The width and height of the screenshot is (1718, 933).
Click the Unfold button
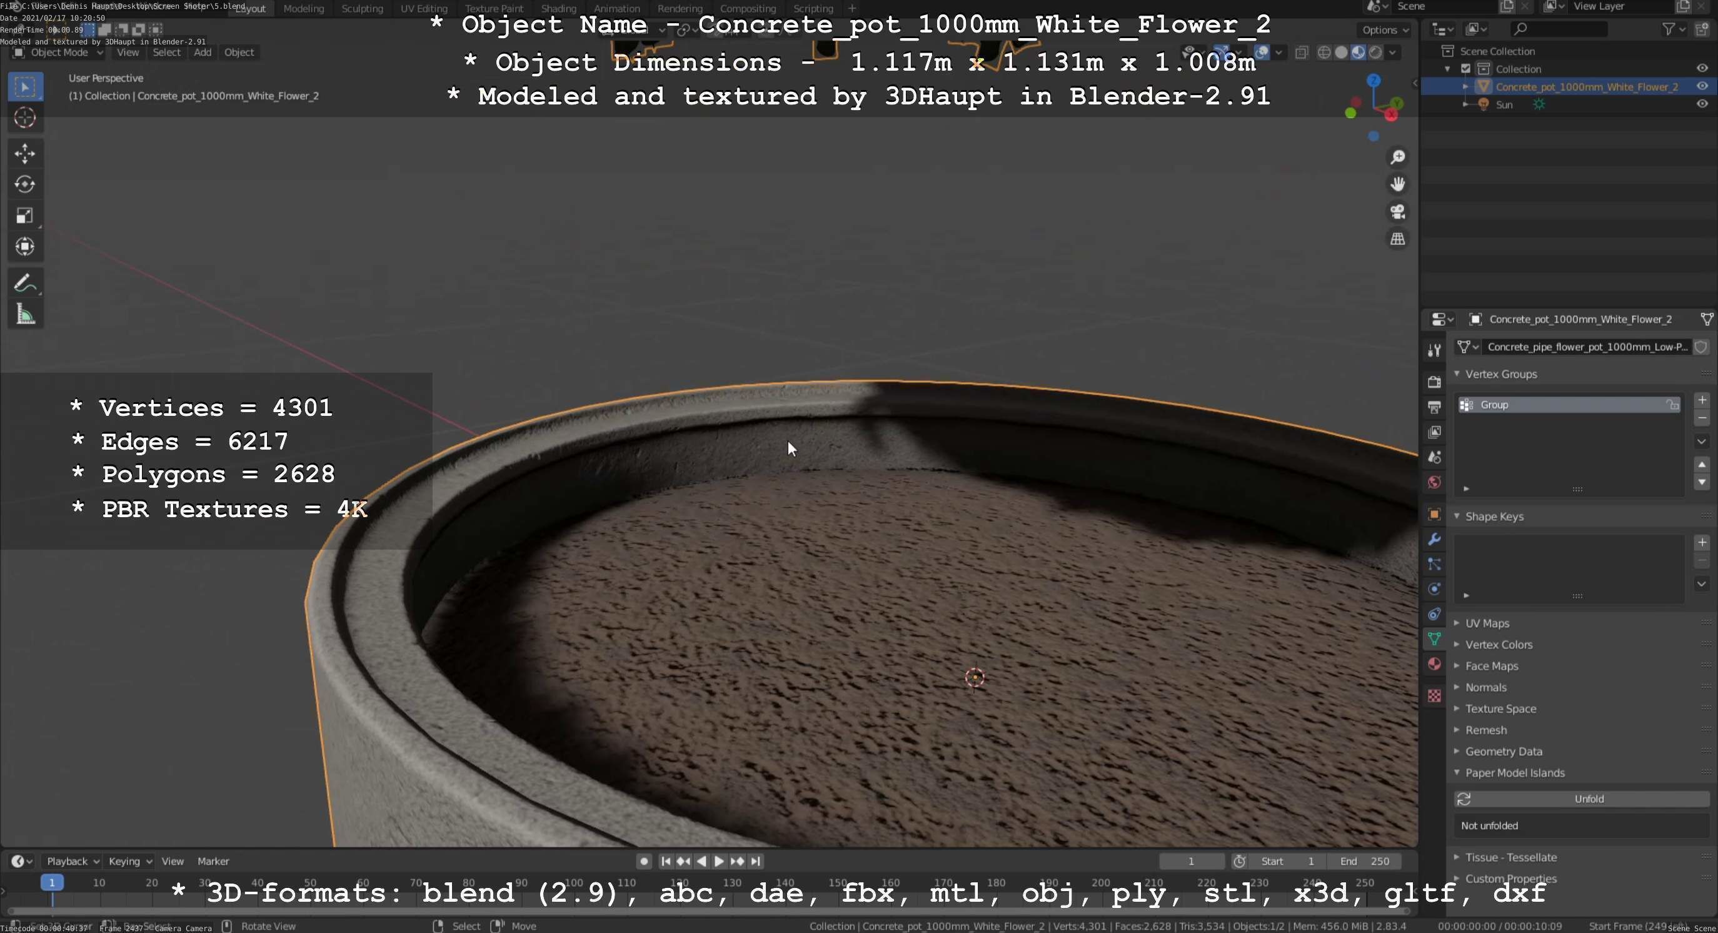[1588, 799]
